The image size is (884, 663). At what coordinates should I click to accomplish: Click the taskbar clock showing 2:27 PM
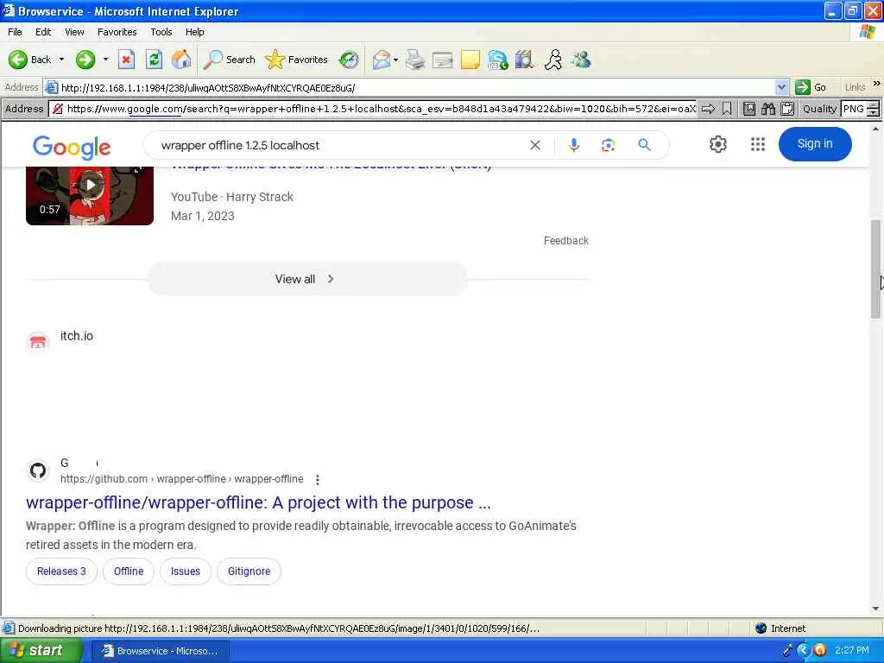(852, 651)
